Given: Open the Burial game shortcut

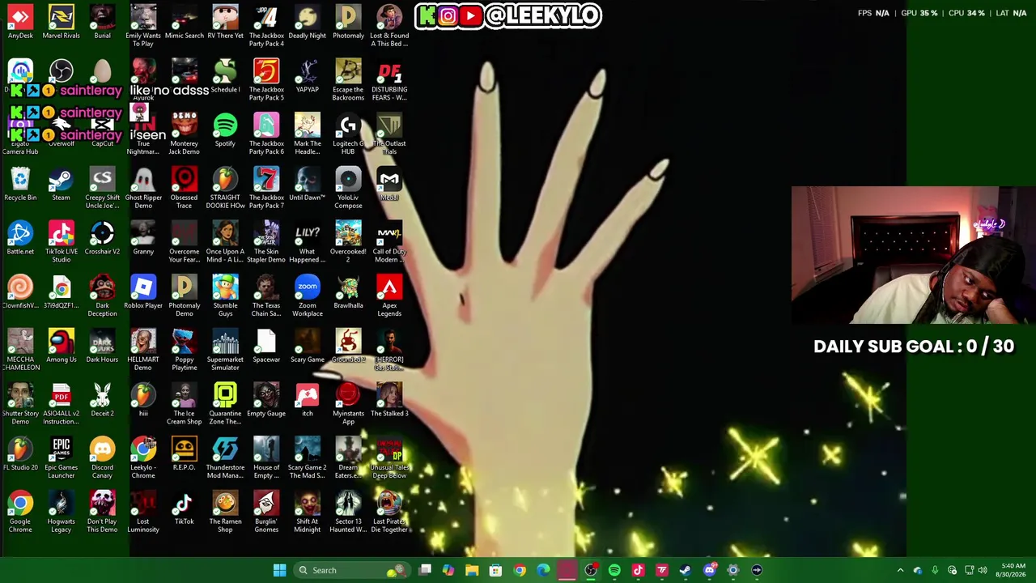Looking at the screenshot, I should (x=102, y=22).
